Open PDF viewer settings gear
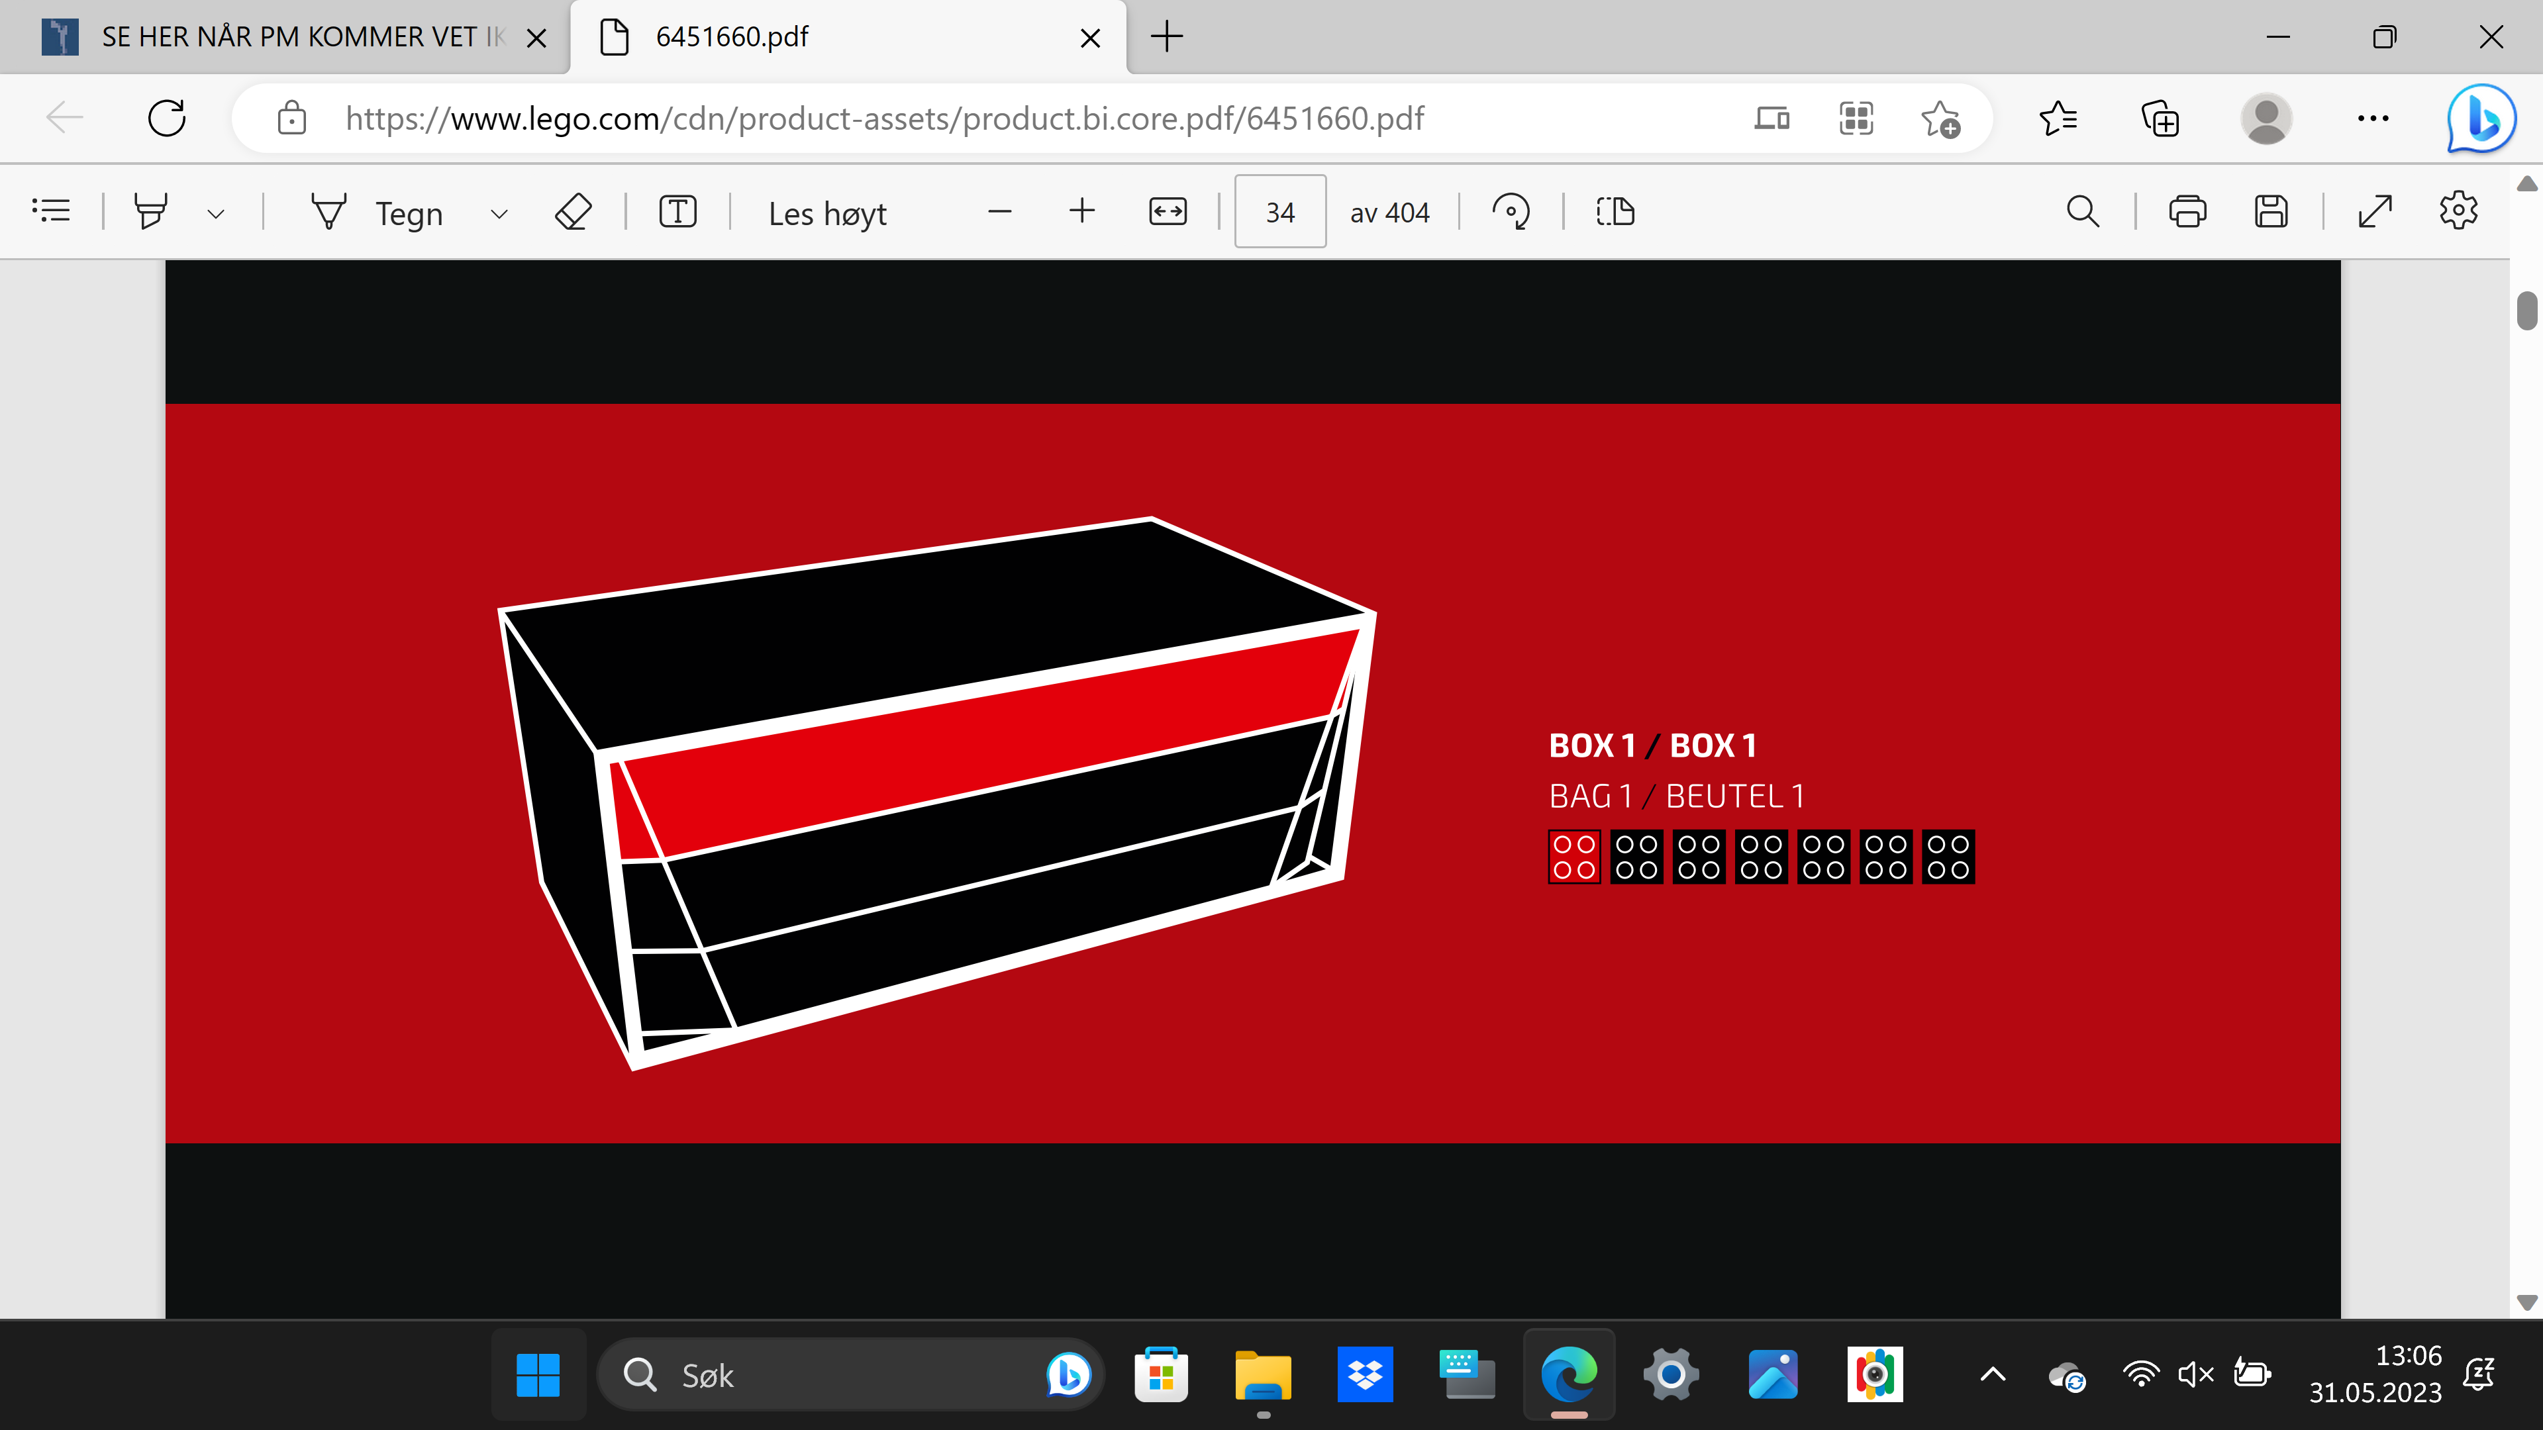 [x=2459, y=211]
